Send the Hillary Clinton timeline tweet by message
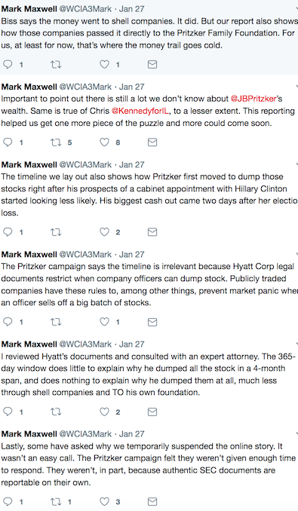 coord(152,232)
